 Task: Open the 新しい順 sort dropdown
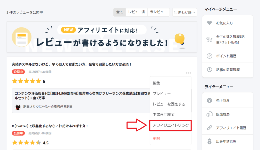[185, 12]
